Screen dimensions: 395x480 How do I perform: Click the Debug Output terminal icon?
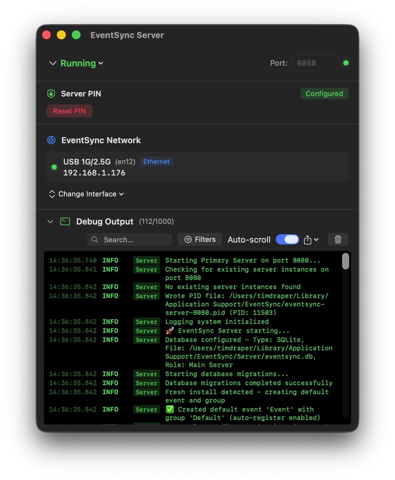[x=65, y=221]
